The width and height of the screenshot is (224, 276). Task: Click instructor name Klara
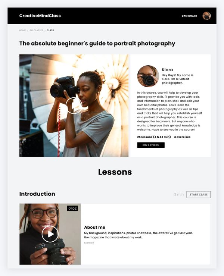167,70
